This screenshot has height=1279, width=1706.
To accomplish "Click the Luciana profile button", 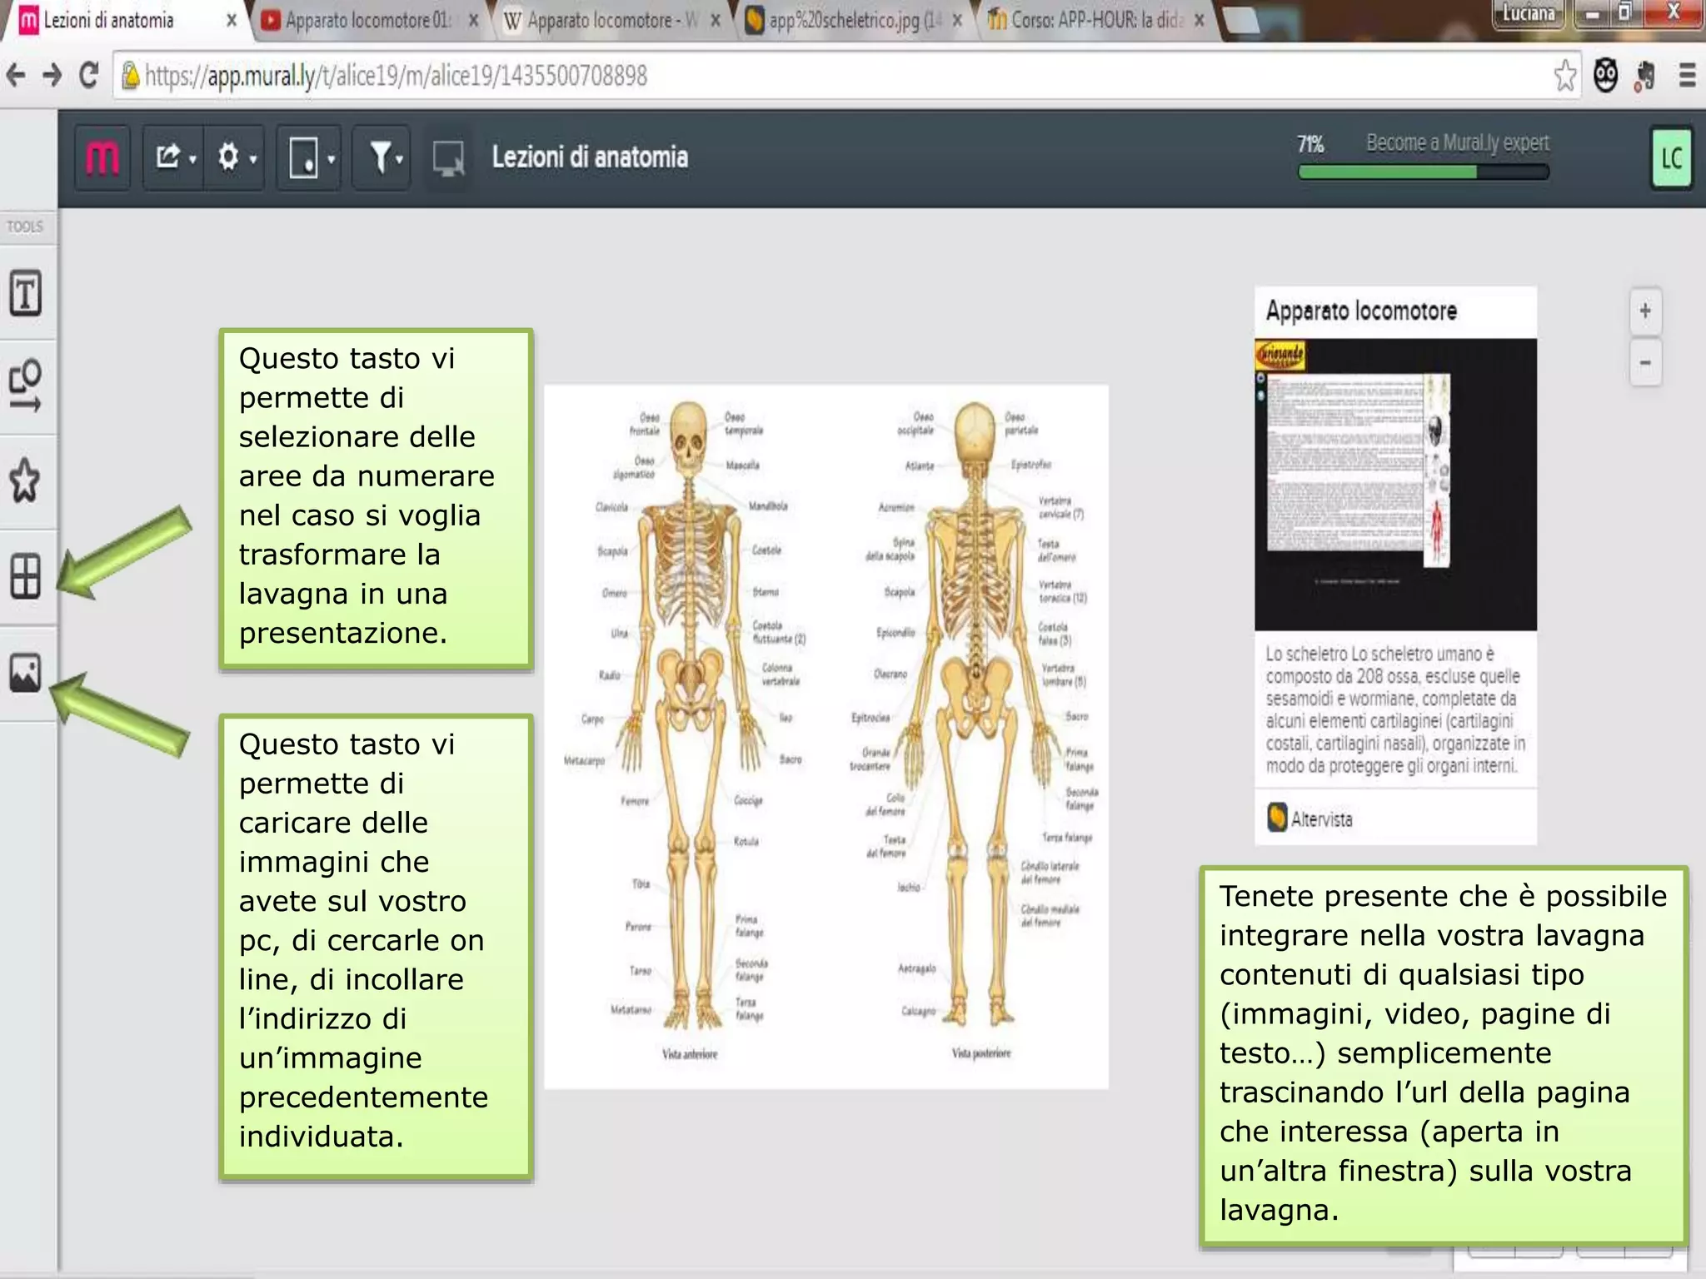I will point(1529,14).
